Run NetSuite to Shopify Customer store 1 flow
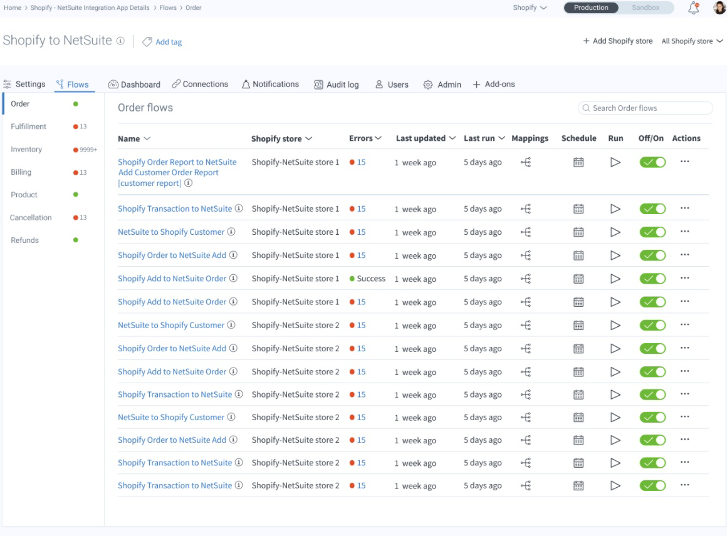The image size is (727, 536). click(x=615, y=232)
